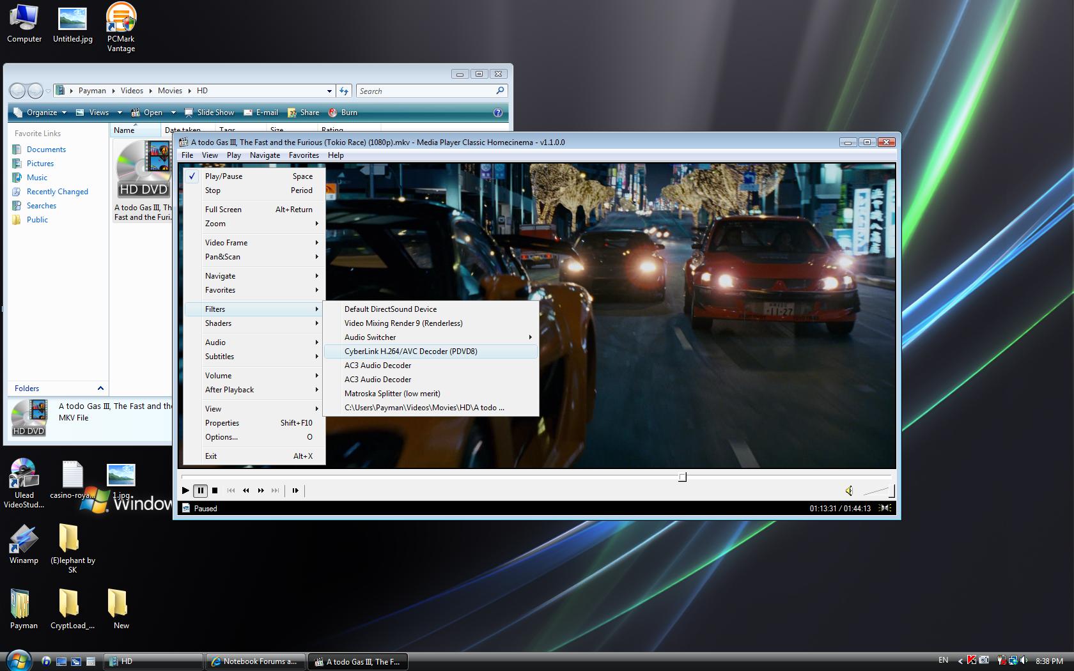
Task: Select Matroska Splitter (low merit) filter
Action: pyautogui.click(x=431, y=394)
